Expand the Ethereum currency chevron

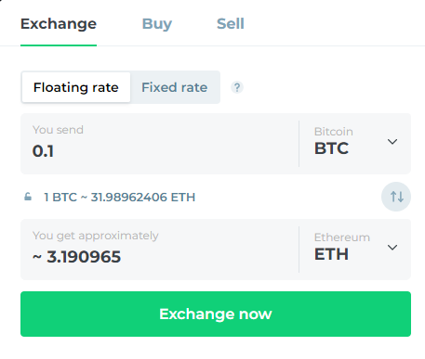click(x=392, y=248)
